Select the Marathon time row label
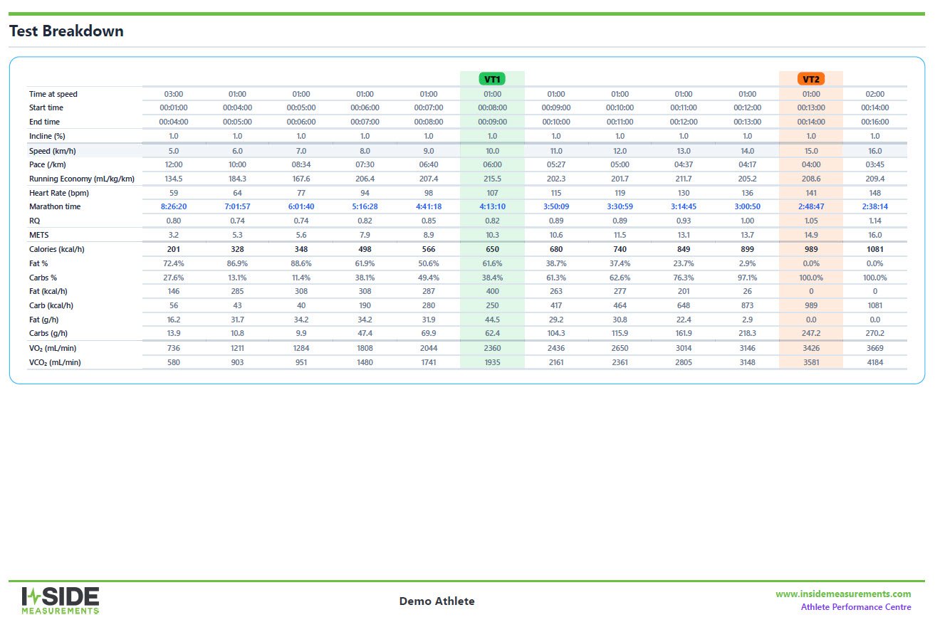 coord(55,206)
